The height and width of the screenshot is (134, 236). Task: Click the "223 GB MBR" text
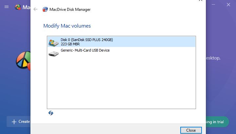click(70, 44)
